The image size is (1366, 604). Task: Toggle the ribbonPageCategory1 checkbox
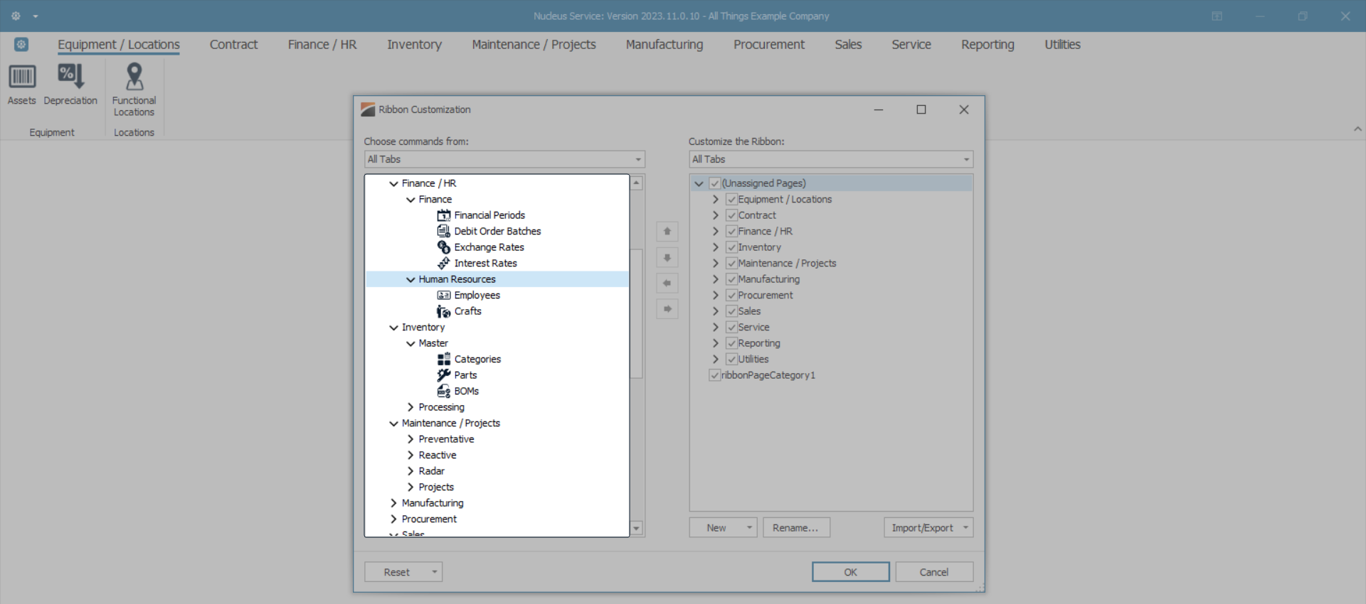point(715,375)
